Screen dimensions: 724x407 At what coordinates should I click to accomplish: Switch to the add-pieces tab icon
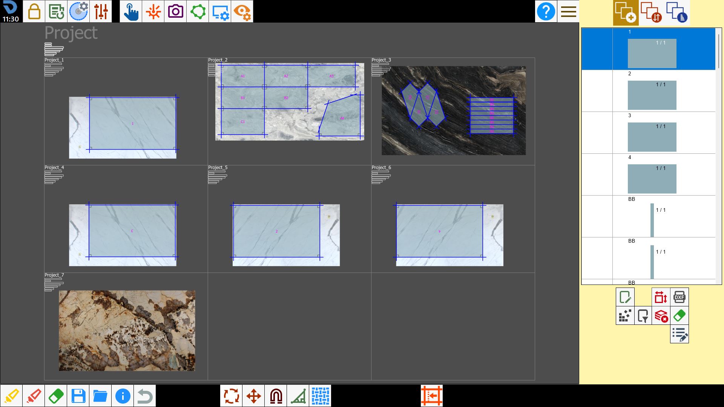point(626,13)
